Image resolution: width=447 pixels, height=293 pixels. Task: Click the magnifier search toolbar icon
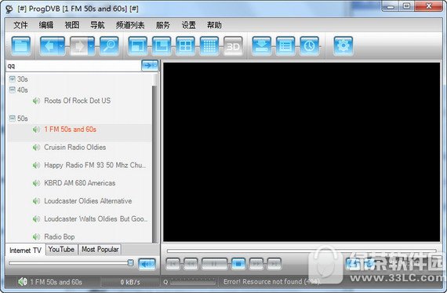tap(109, 46)
